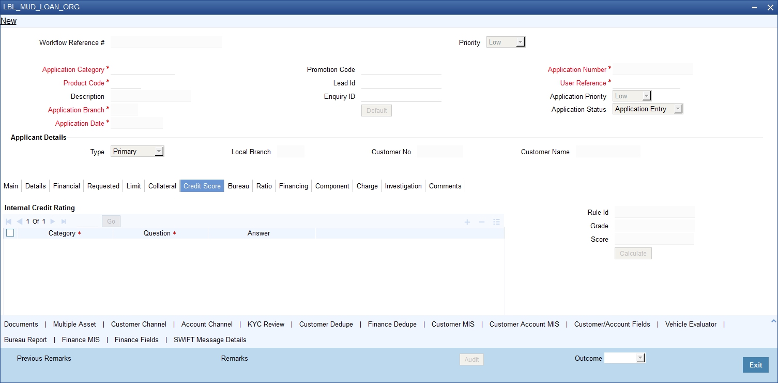This screenshot has width=778, height=383.
Task: Jump to last page of credit rating grid
Action: 64,222
